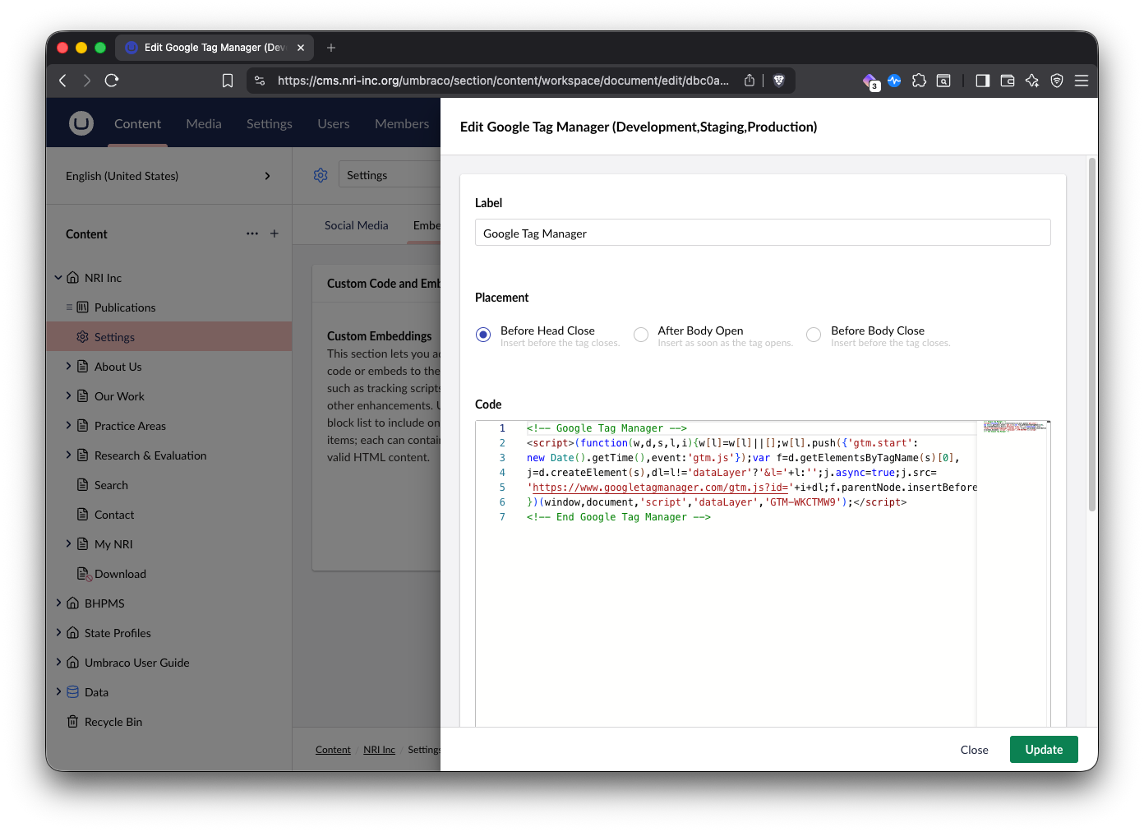This screenshot has height=832, width=1144.
Task: Bookmark this page icon
Action: point(228,81)
